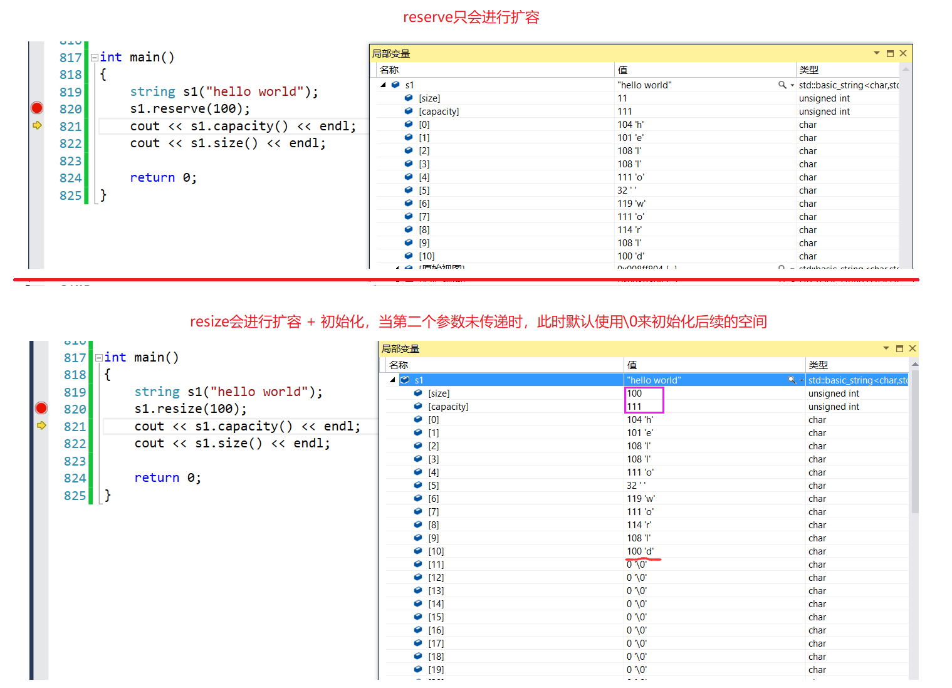This screenshot has width=952, height=688.
Task: Open visualizer dropdown arrow in upper s1 row
Action: (x=792, y=85)
